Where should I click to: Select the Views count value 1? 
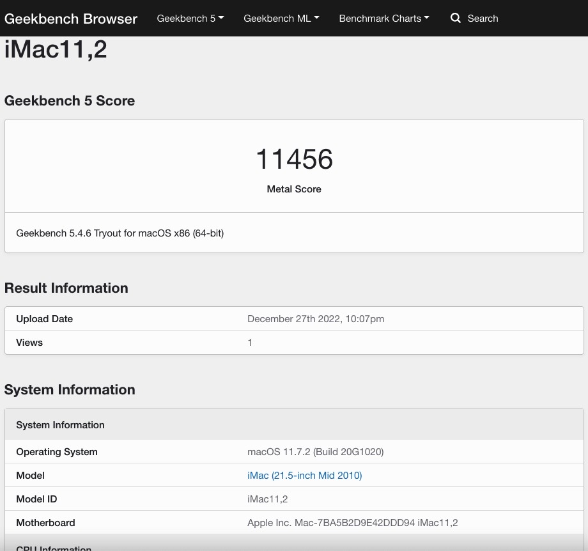pos(250,343)
